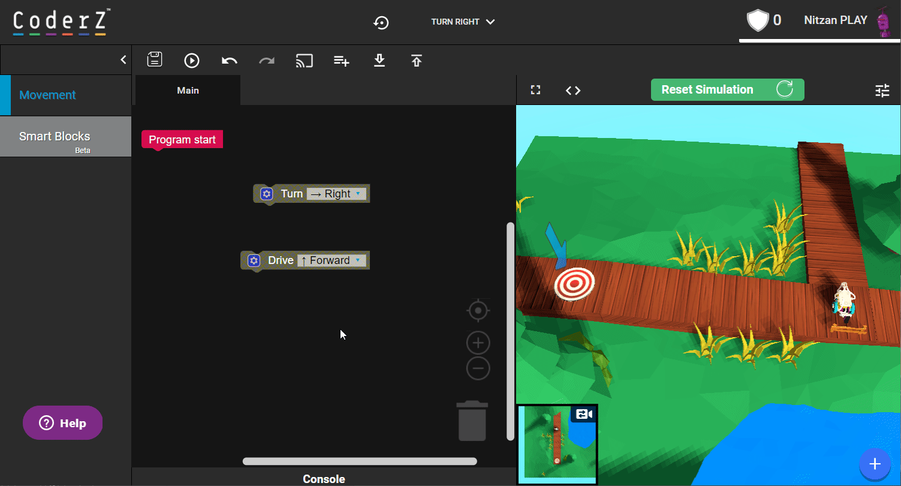Open the Help button
Screen dimensions: 901x486
[62, 423]
